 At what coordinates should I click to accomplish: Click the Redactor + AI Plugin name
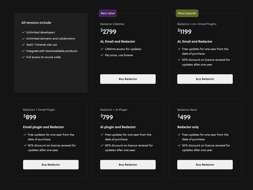[x=114, y=110]
